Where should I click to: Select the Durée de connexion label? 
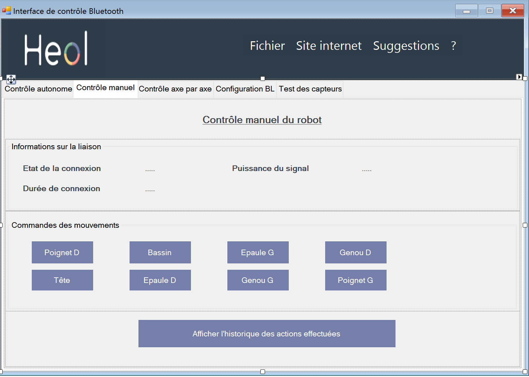[61, 188]
